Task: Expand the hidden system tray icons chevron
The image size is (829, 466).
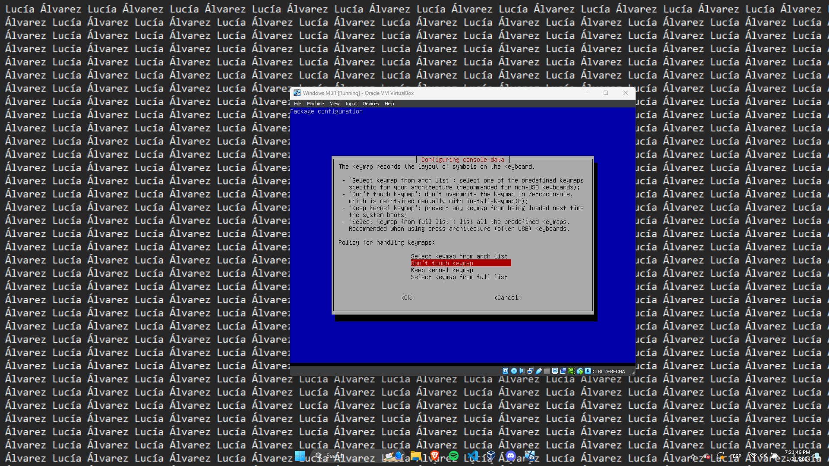Action: 693,456
